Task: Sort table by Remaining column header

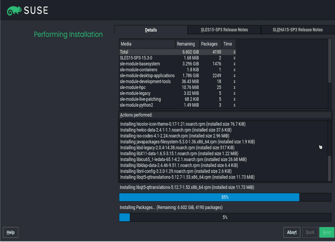Action: pyautogui.click(x=187, y=44)
